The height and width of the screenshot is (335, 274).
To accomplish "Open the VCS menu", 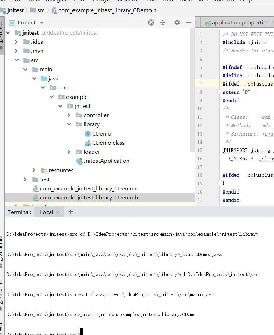I will tap(203, 1).
